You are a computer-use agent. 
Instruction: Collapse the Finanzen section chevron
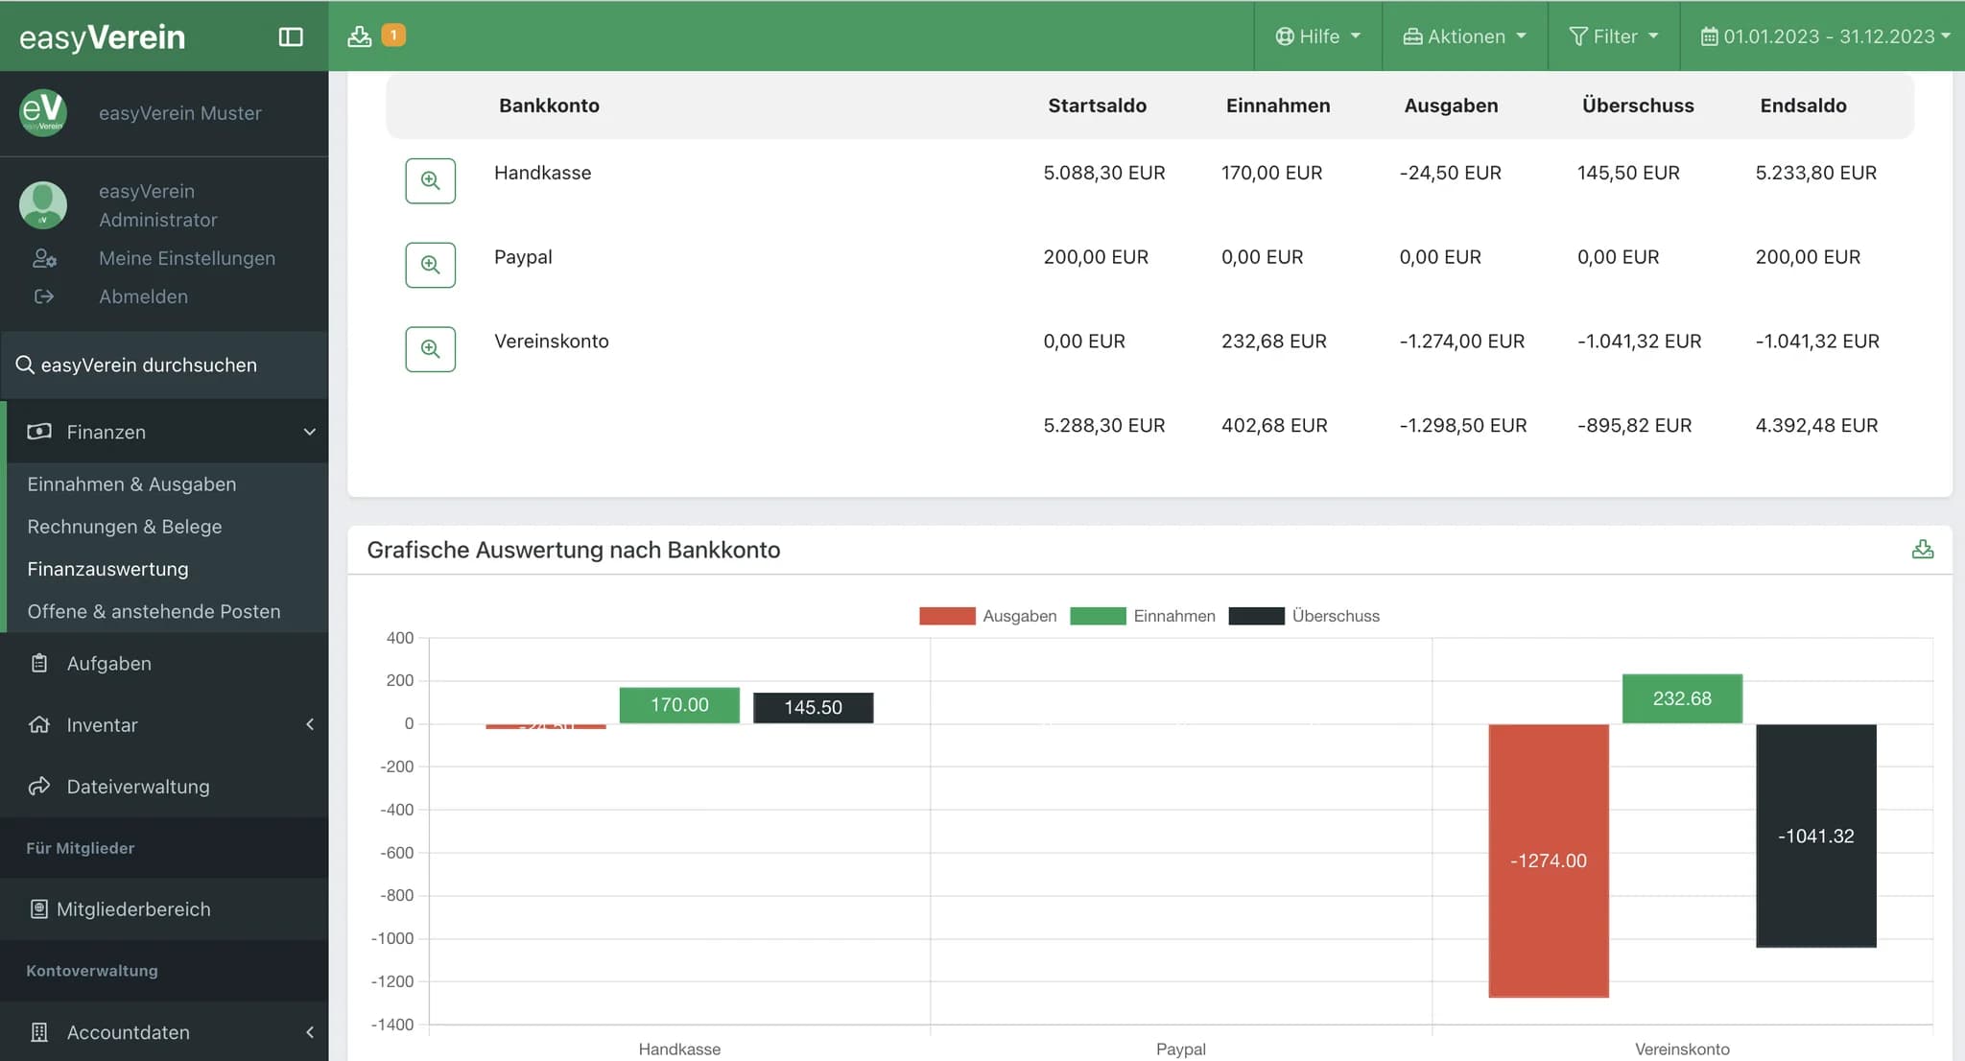pos(309,432)
